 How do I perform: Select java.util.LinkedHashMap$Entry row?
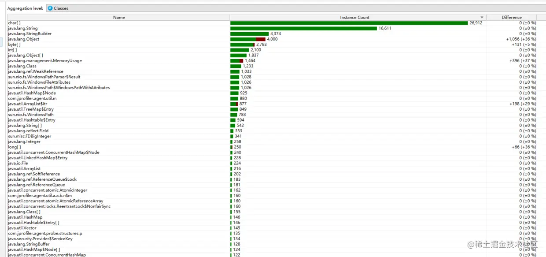click(x=272, y=158)
